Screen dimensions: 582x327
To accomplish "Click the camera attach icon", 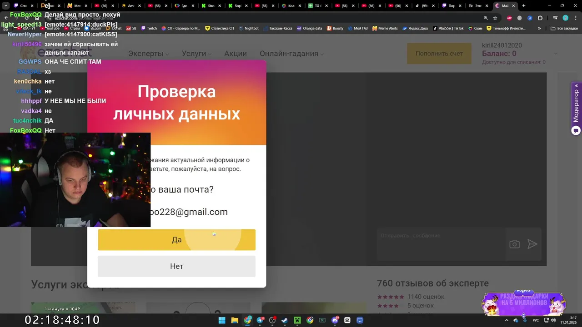I will click(x=514, y=244).
